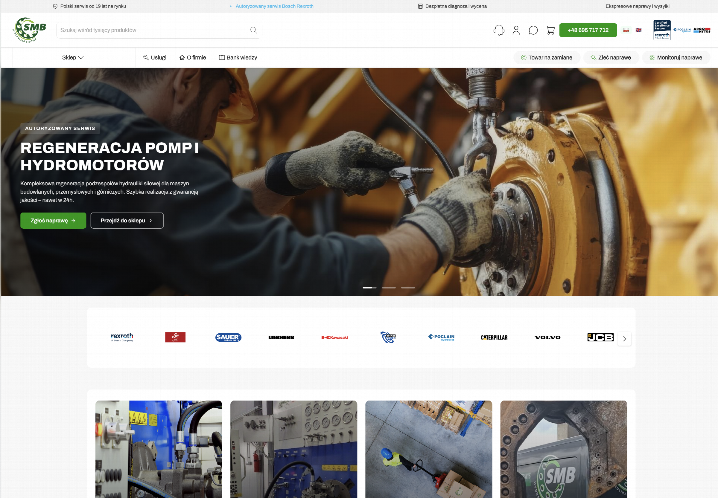The width and height of the screenshot is (718, 498).
Task: Expand the Sklep dropdown menu
Action: click(73, 57)
